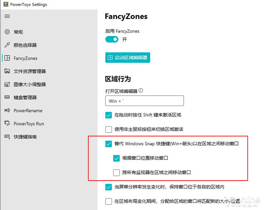Viewport: 264px width, 210px height.
Task: Uncheck 根据窗口位置移动窗口 checkbox
Action: (116, 158)
